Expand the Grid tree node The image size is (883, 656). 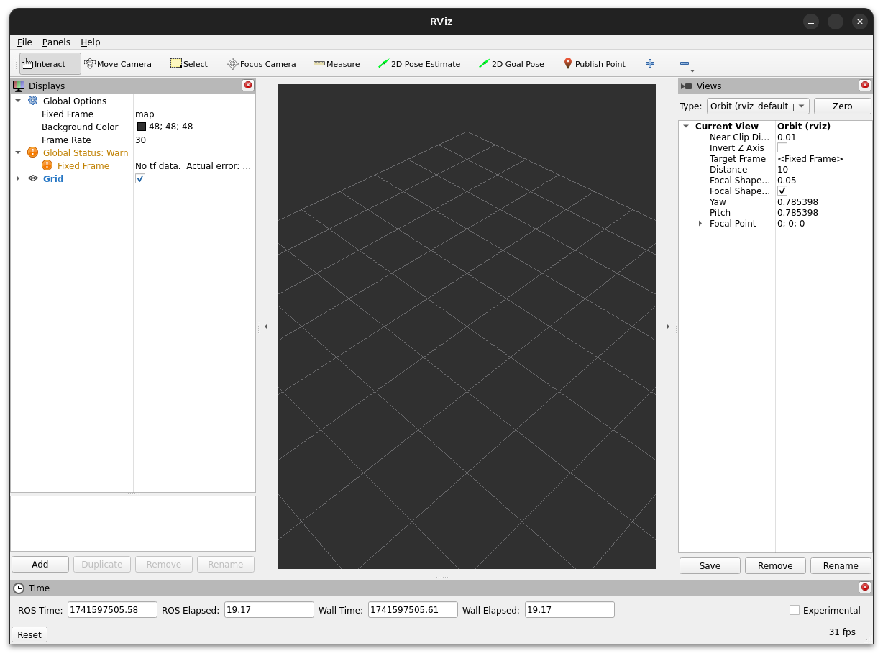pos(18,178)
